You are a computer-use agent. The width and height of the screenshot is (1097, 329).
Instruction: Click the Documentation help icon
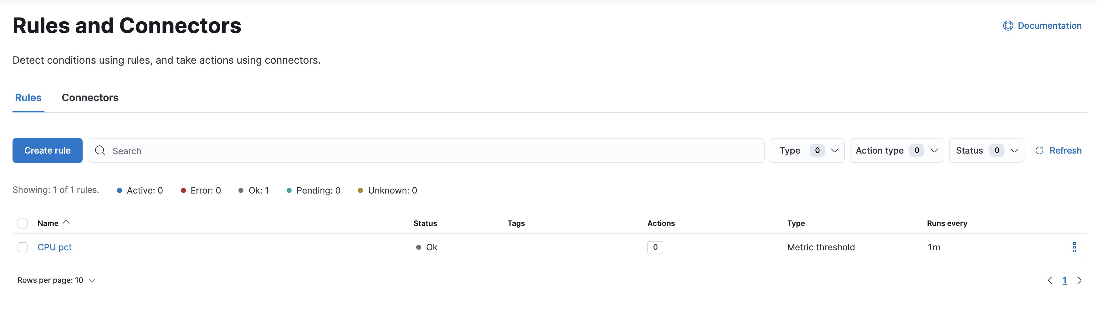(x=1008, y=26)
